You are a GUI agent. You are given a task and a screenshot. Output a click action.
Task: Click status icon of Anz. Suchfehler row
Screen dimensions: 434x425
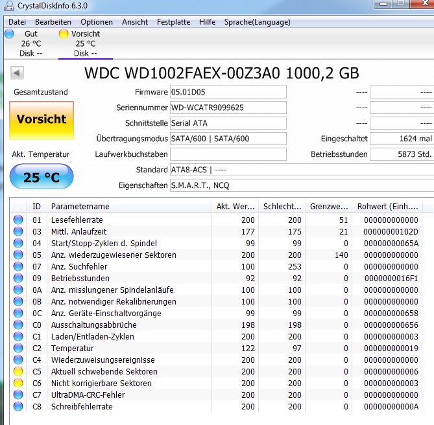point(18,266)
